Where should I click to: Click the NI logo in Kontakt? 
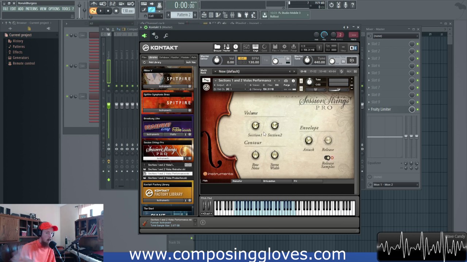coord(353,48)
